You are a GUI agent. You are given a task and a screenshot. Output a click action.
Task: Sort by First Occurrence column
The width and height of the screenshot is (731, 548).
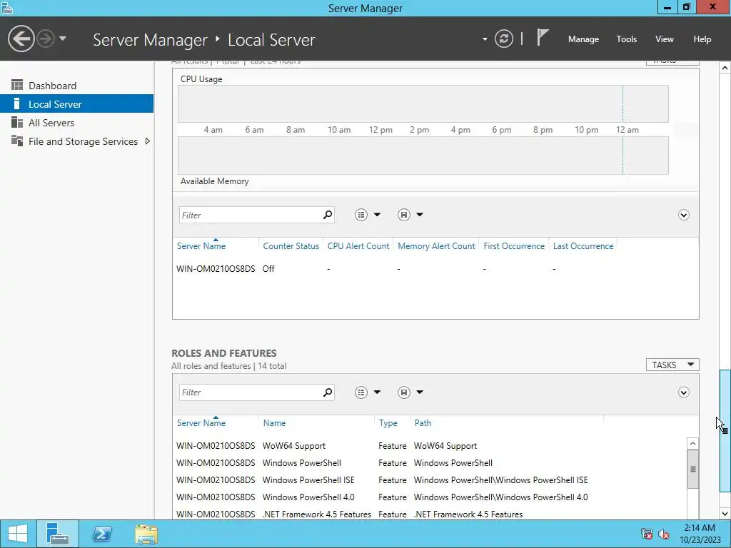(x=514, y=246)
